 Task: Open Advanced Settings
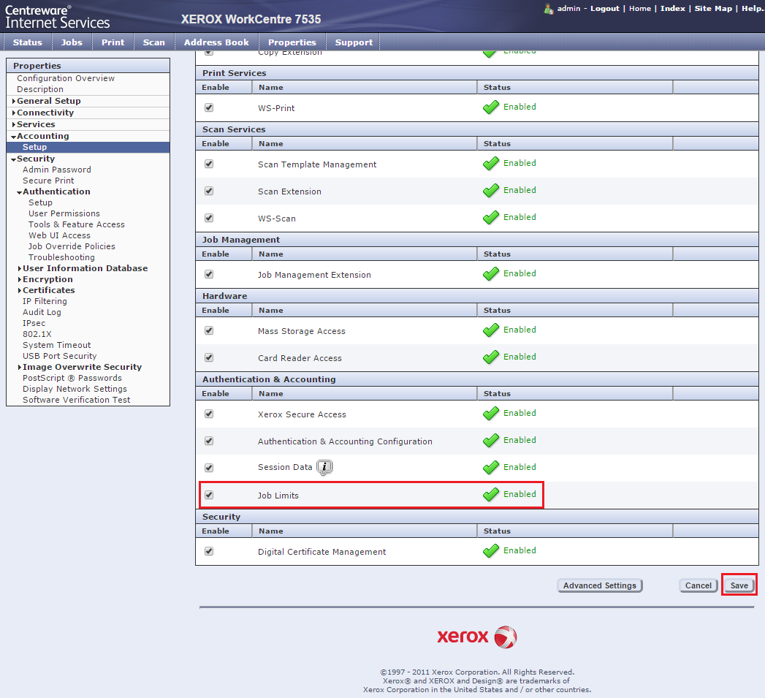click(599, 585)
